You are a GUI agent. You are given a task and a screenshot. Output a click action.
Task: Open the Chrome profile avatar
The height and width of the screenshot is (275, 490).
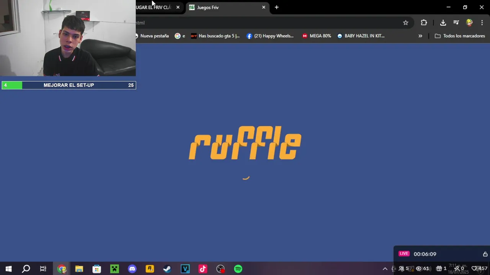pyautogui.click(x=469, y=23)
